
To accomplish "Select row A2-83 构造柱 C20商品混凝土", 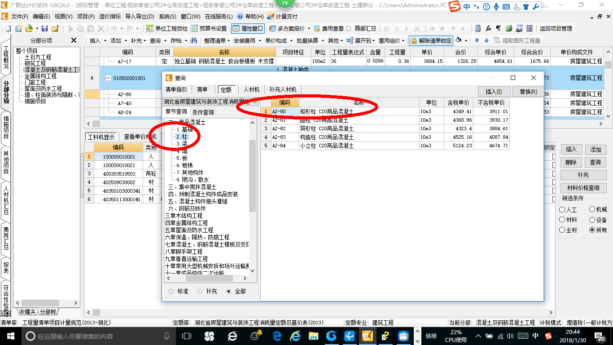I will pyautogui.click(x=385, y=137).
